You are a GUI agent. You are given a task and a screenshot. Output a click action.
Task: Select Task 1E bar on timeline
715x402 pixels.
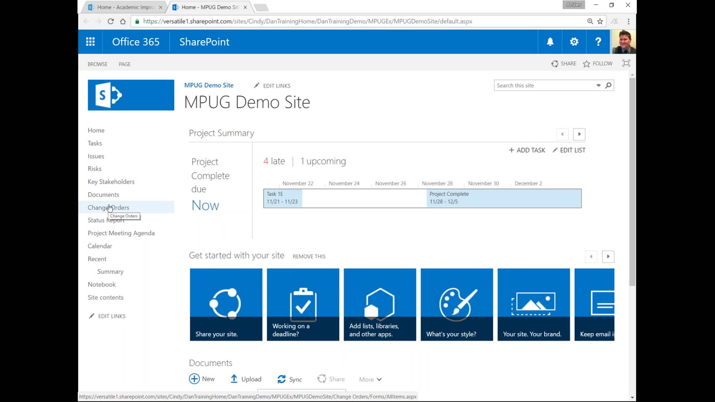(283, 198)
